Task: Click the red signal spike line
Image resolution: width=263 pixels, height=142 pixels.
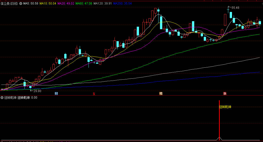Action: [219, 120]
